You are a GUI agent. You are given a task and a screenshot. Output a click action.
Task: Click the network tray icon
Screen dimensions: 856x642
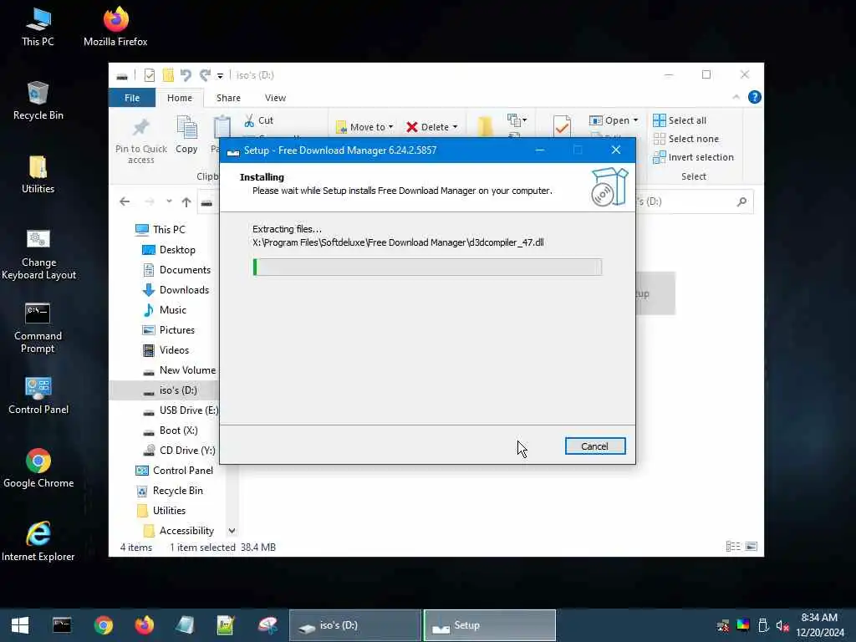click(723, 625)
